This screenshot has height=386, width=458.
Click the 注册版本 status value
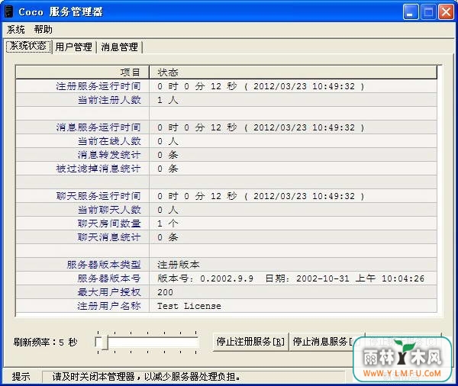pos(179,265)
